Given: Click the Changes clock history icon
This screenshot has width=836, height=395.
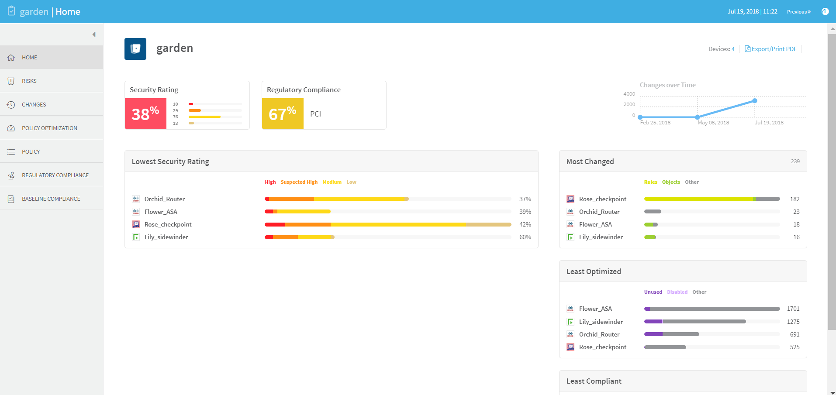Looking at the screenshot, I should [x=11, y=105].
